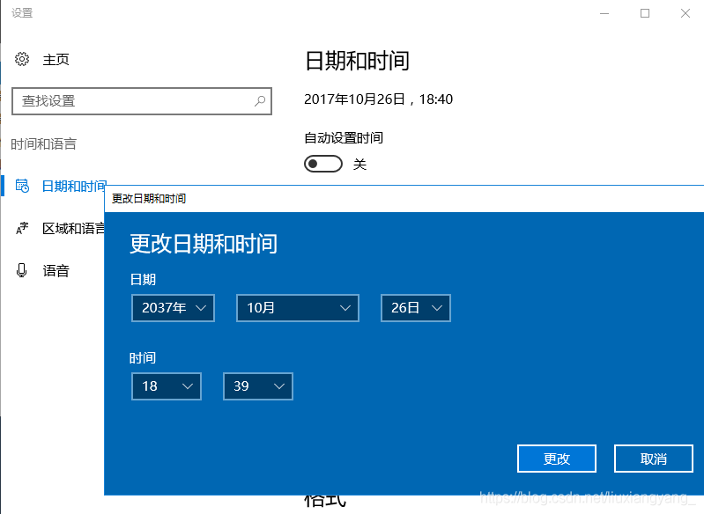This screenshot has width=704, height=514.
Task: Toggle the automatic time setting switch
Action: [x=322, y=164]
